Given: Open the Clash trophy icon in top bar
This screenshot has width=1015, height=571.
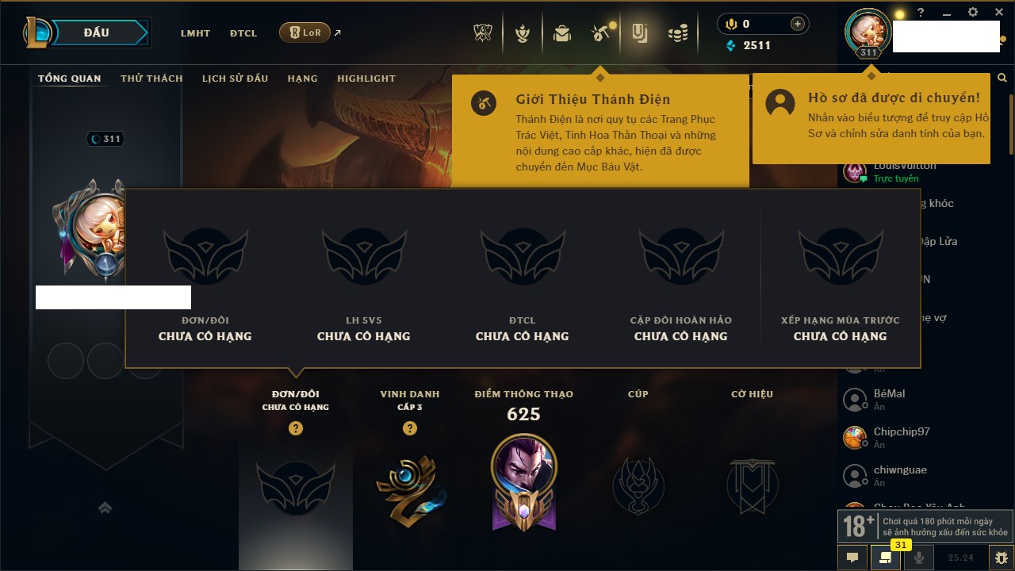Looking at the screenshot, I should point(483,33).
